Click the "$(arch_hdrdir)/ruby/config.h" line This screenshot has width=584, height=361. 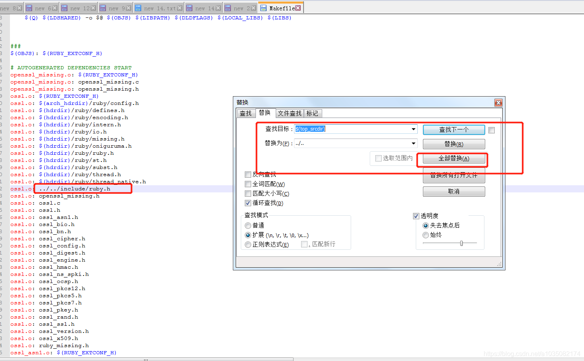point(89,103)
